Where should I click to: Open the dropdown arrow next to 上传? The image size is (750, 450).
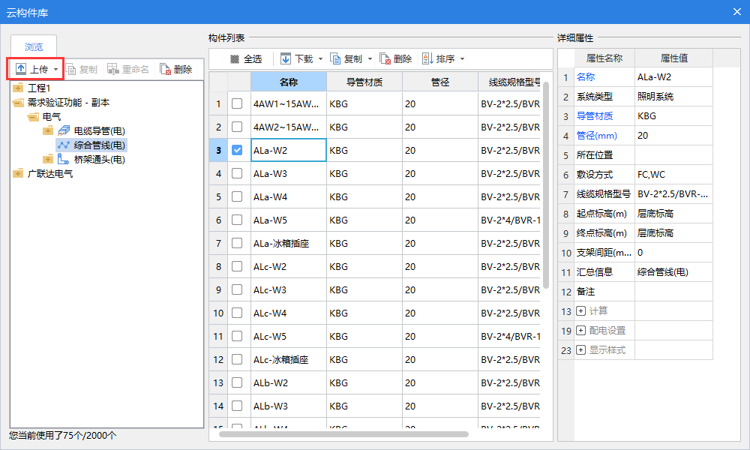click(x=55, y=69)
